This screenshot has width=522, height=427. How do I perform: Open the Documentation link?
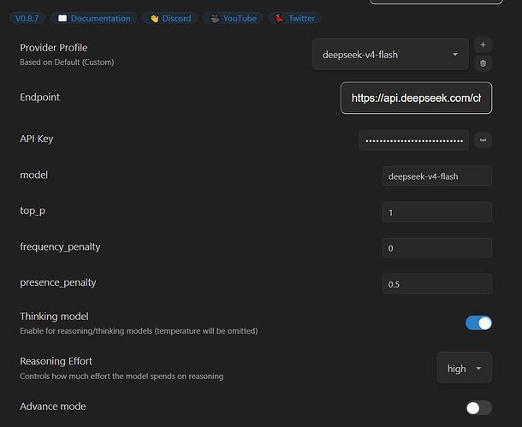(x=93, y=18)
